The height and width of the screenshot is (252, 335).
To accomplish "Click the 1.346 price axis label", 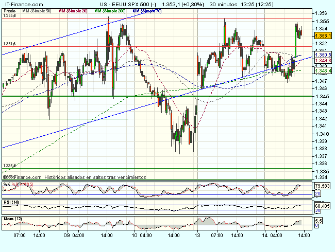I will pos(321,88).
